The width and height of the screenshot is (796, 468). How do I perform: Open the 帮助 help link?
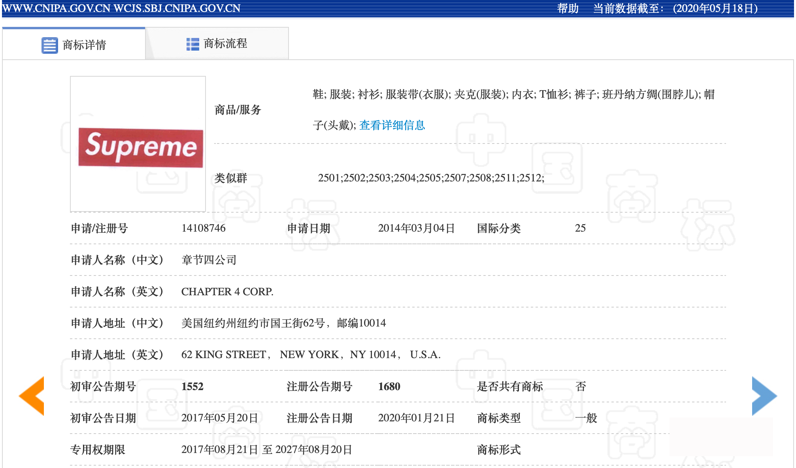[x=568, y=8]
